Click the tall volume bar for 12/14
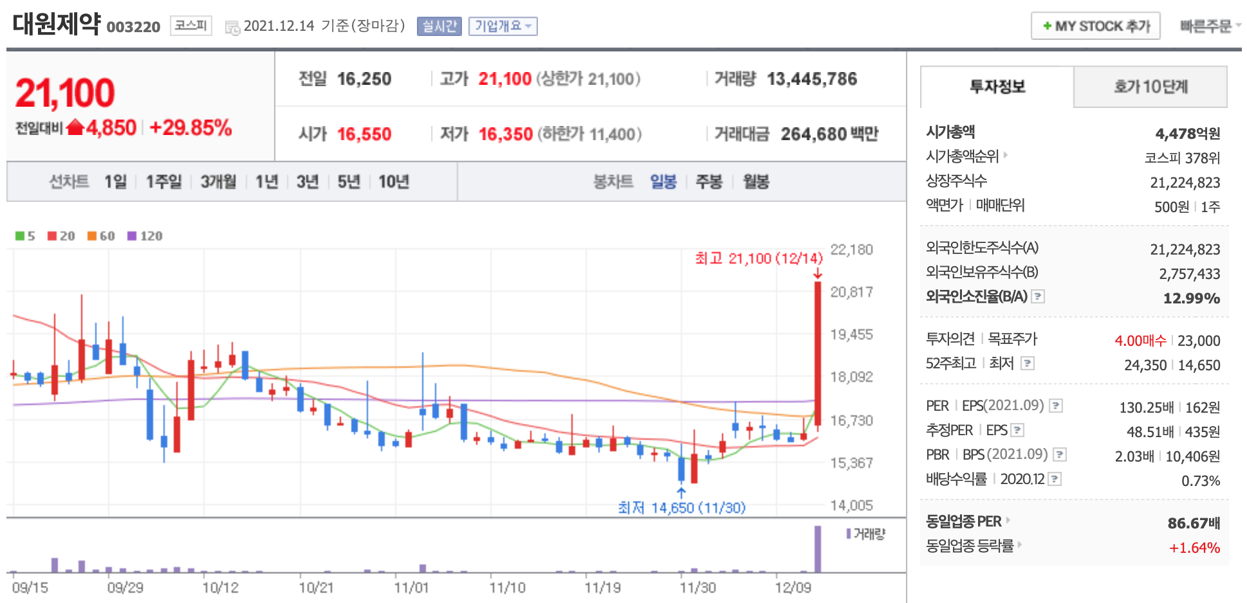 coord(818,549)
